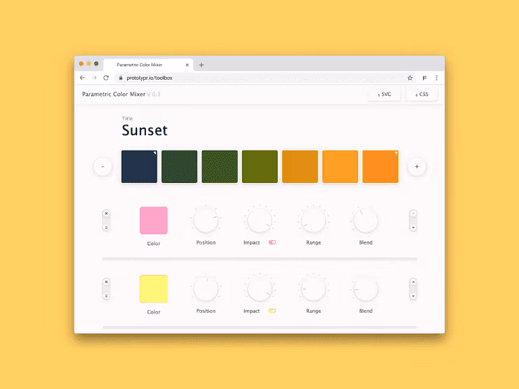Screen dimensions: 519x389
Task: Click the Sunset title field
Action: coord(145,130)
